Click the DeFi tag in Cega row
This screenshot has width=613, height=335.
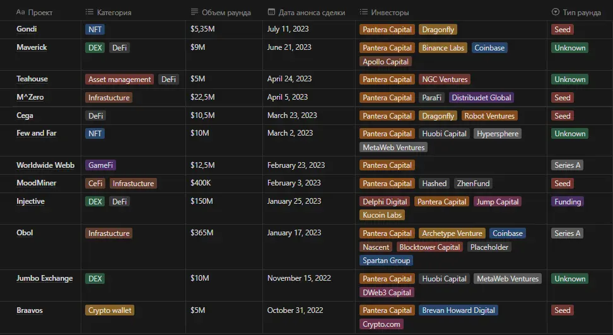coord(96,115)
